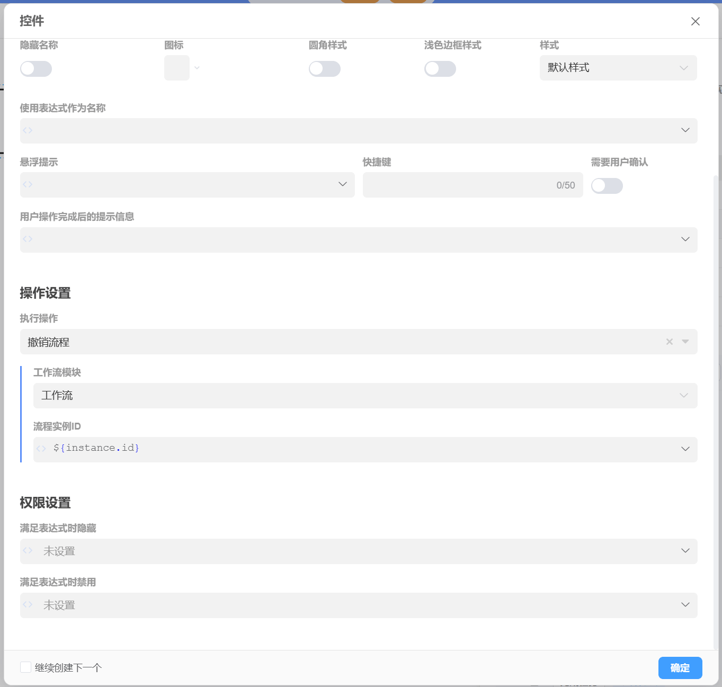Image resolution: width=722 pixels, height=687 pixels.
Task: Toggle the 隐藏名称 switch
Action: pos(36,69)
